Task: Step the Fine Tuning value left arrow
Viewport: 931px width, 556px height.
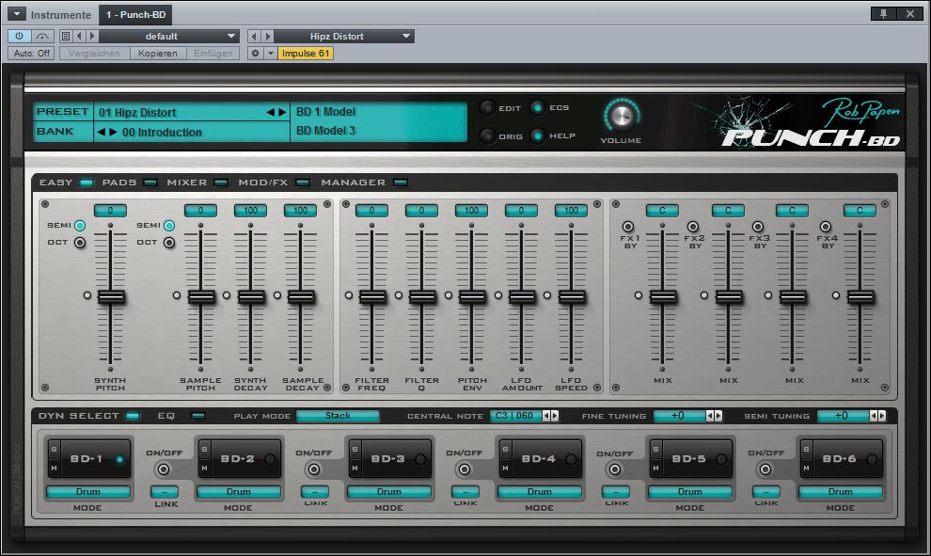Action: [709, 416]
